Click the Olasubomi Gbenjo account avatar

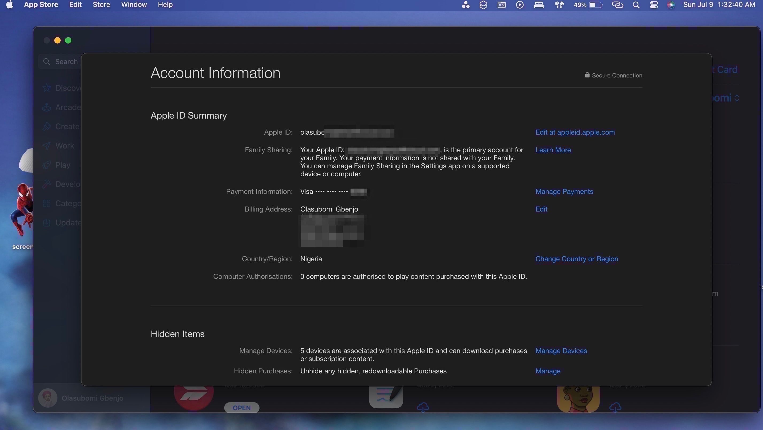48,398
